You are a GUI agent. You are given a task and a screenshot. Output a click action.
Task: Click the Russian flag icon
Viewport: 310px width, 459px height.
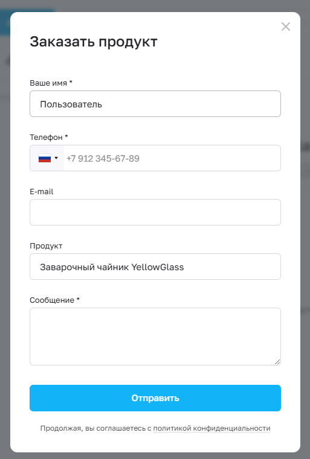45,159
